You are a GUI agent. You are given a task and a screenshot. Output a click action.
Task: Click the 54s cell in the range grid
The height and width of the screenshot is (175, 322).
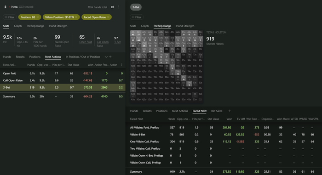pos(189,84)
